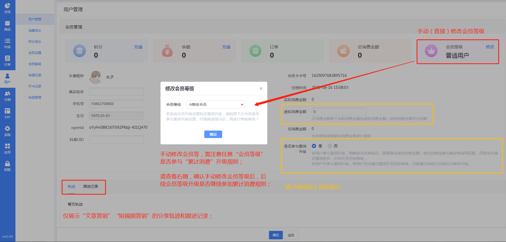Image resolution: width=506 pixels, height=242 pixels.
Task: Open the 会员等级 dropdown showing A等级会员
Action: pyautogui.click(x=215, y=105)
